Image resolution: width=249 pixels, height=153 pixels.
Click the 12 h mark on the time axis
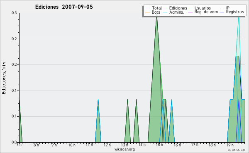click(107, 145)
